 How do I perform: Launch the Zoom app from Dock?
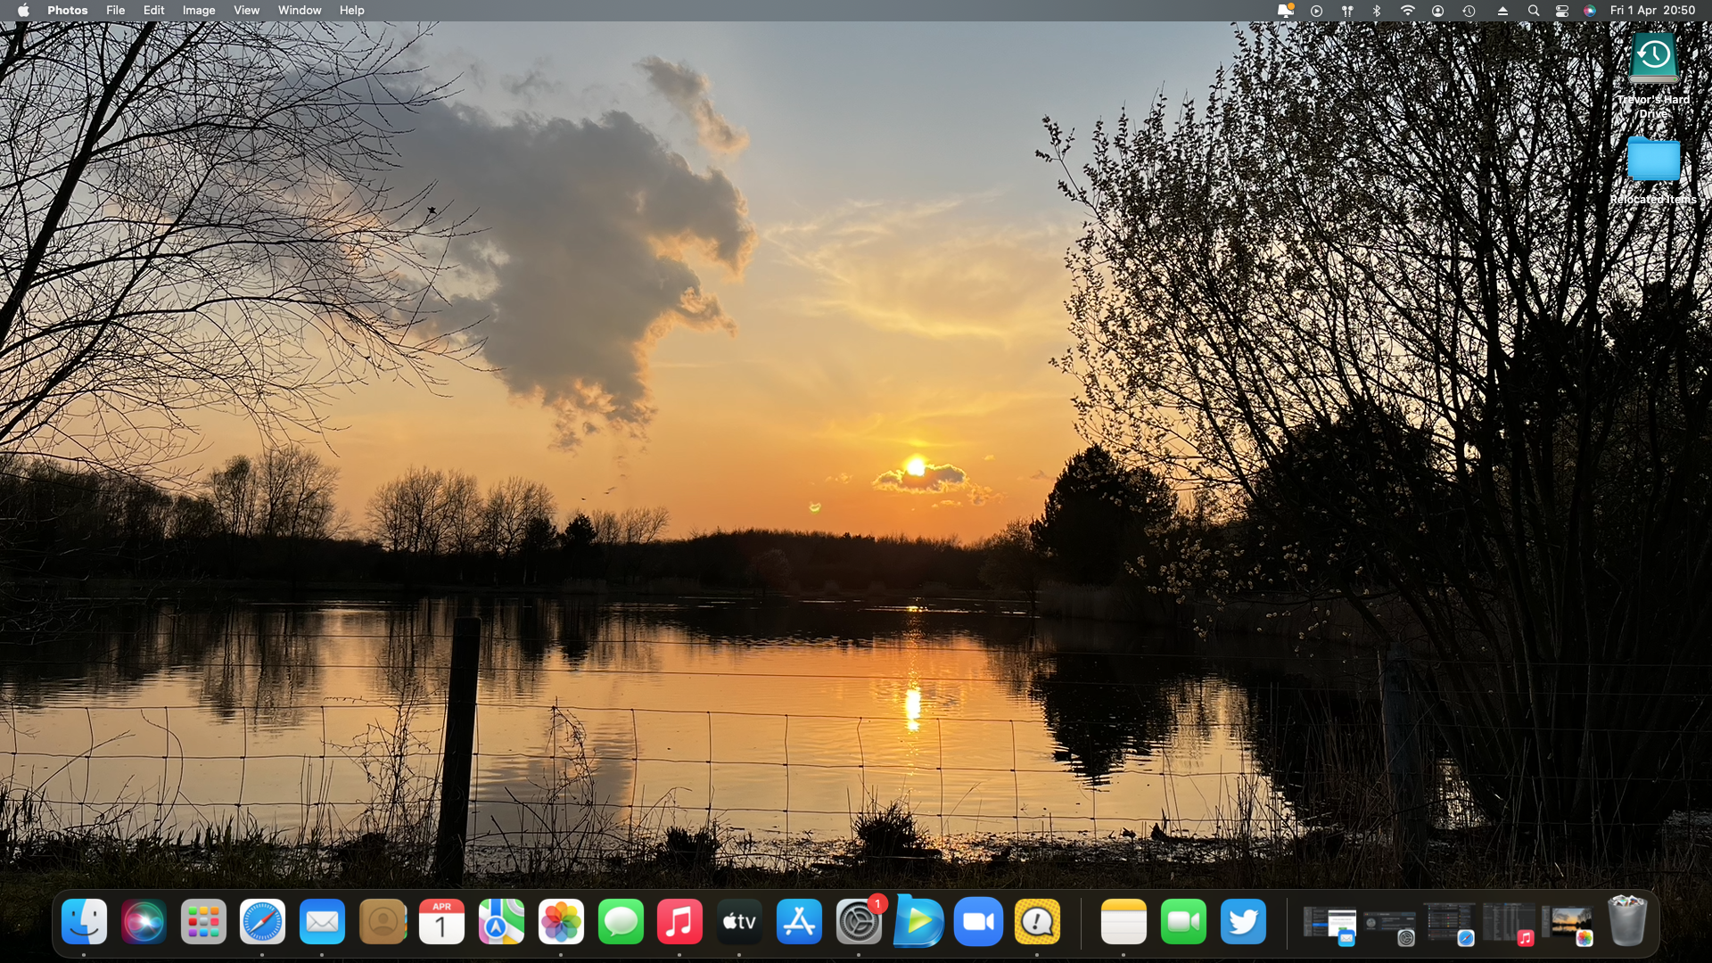(978, 922)
